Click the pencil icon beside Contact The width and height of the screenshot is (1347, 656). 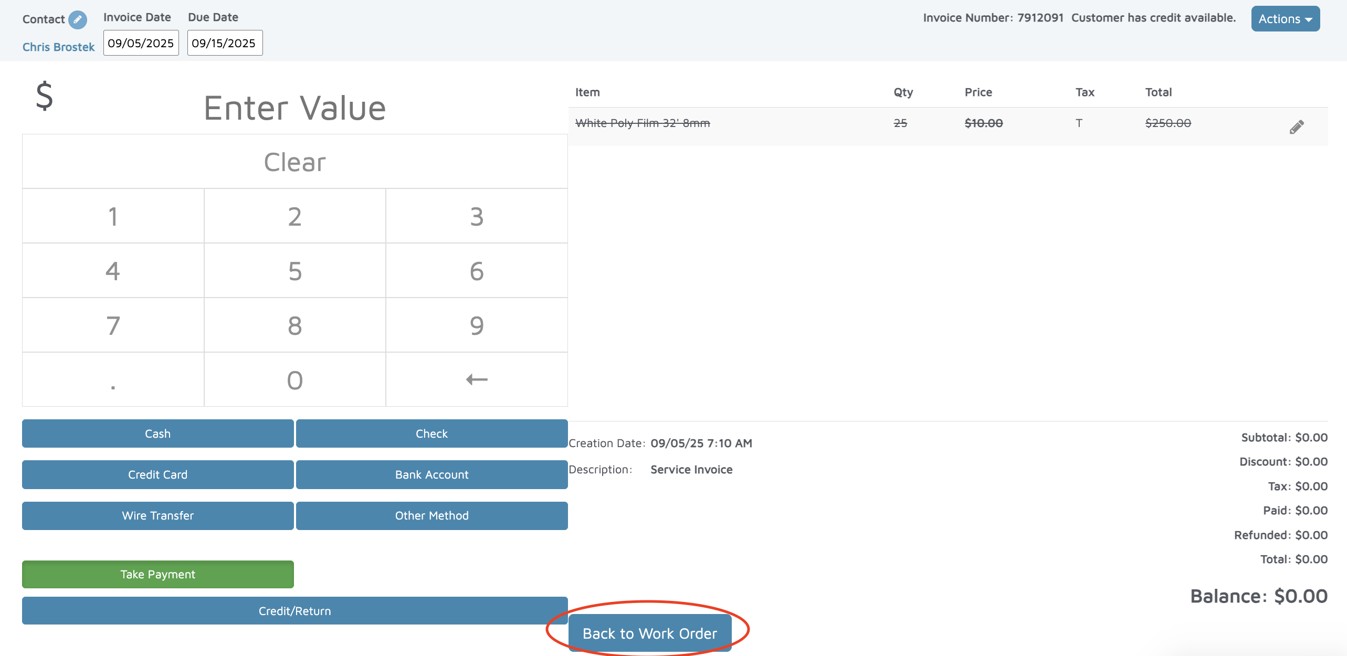78,19
